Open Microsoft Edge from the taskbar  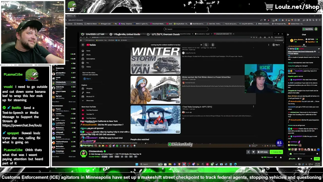235,164
